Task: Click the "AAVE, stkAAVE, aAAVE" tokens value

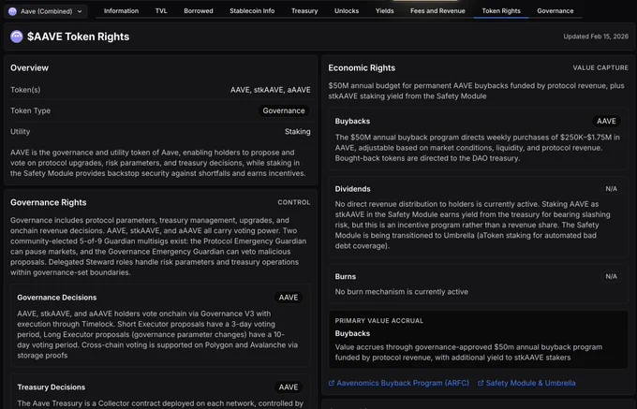Action: pyautogui.click(x=270, y=90)
